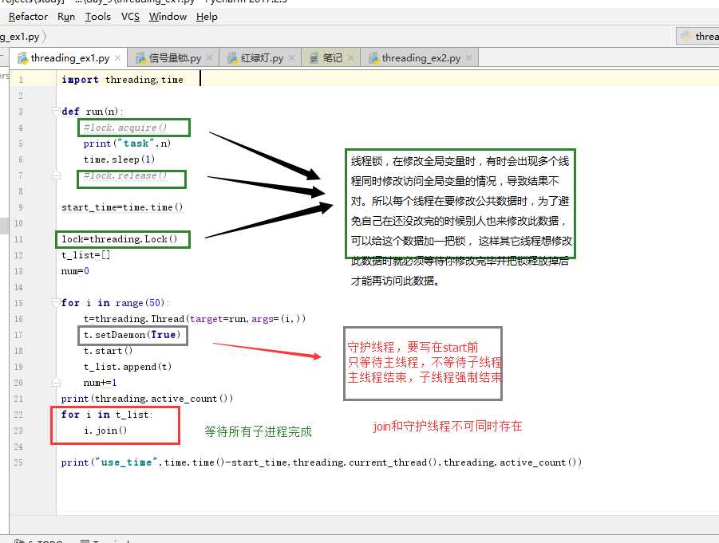Collapse the def run(n) function fold marker
719x543 pixels.
[x=56, y=111]
